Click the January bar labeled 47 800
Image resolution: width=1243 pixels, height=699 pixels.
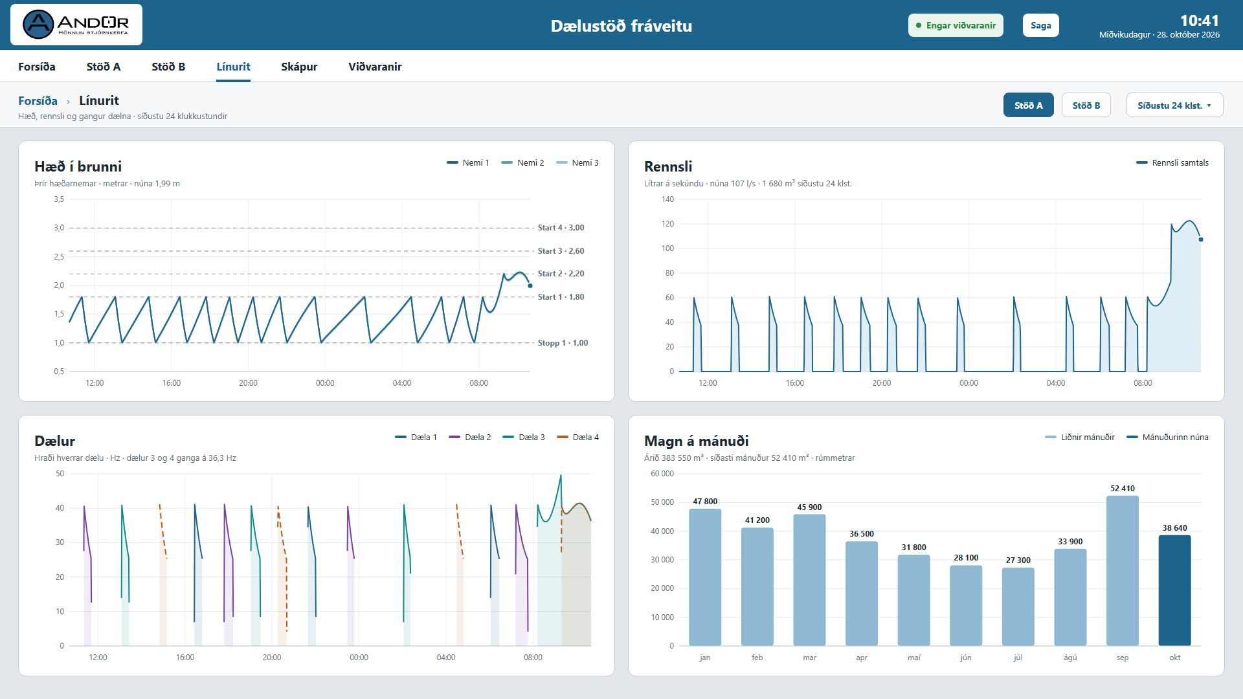coord(705,577)
